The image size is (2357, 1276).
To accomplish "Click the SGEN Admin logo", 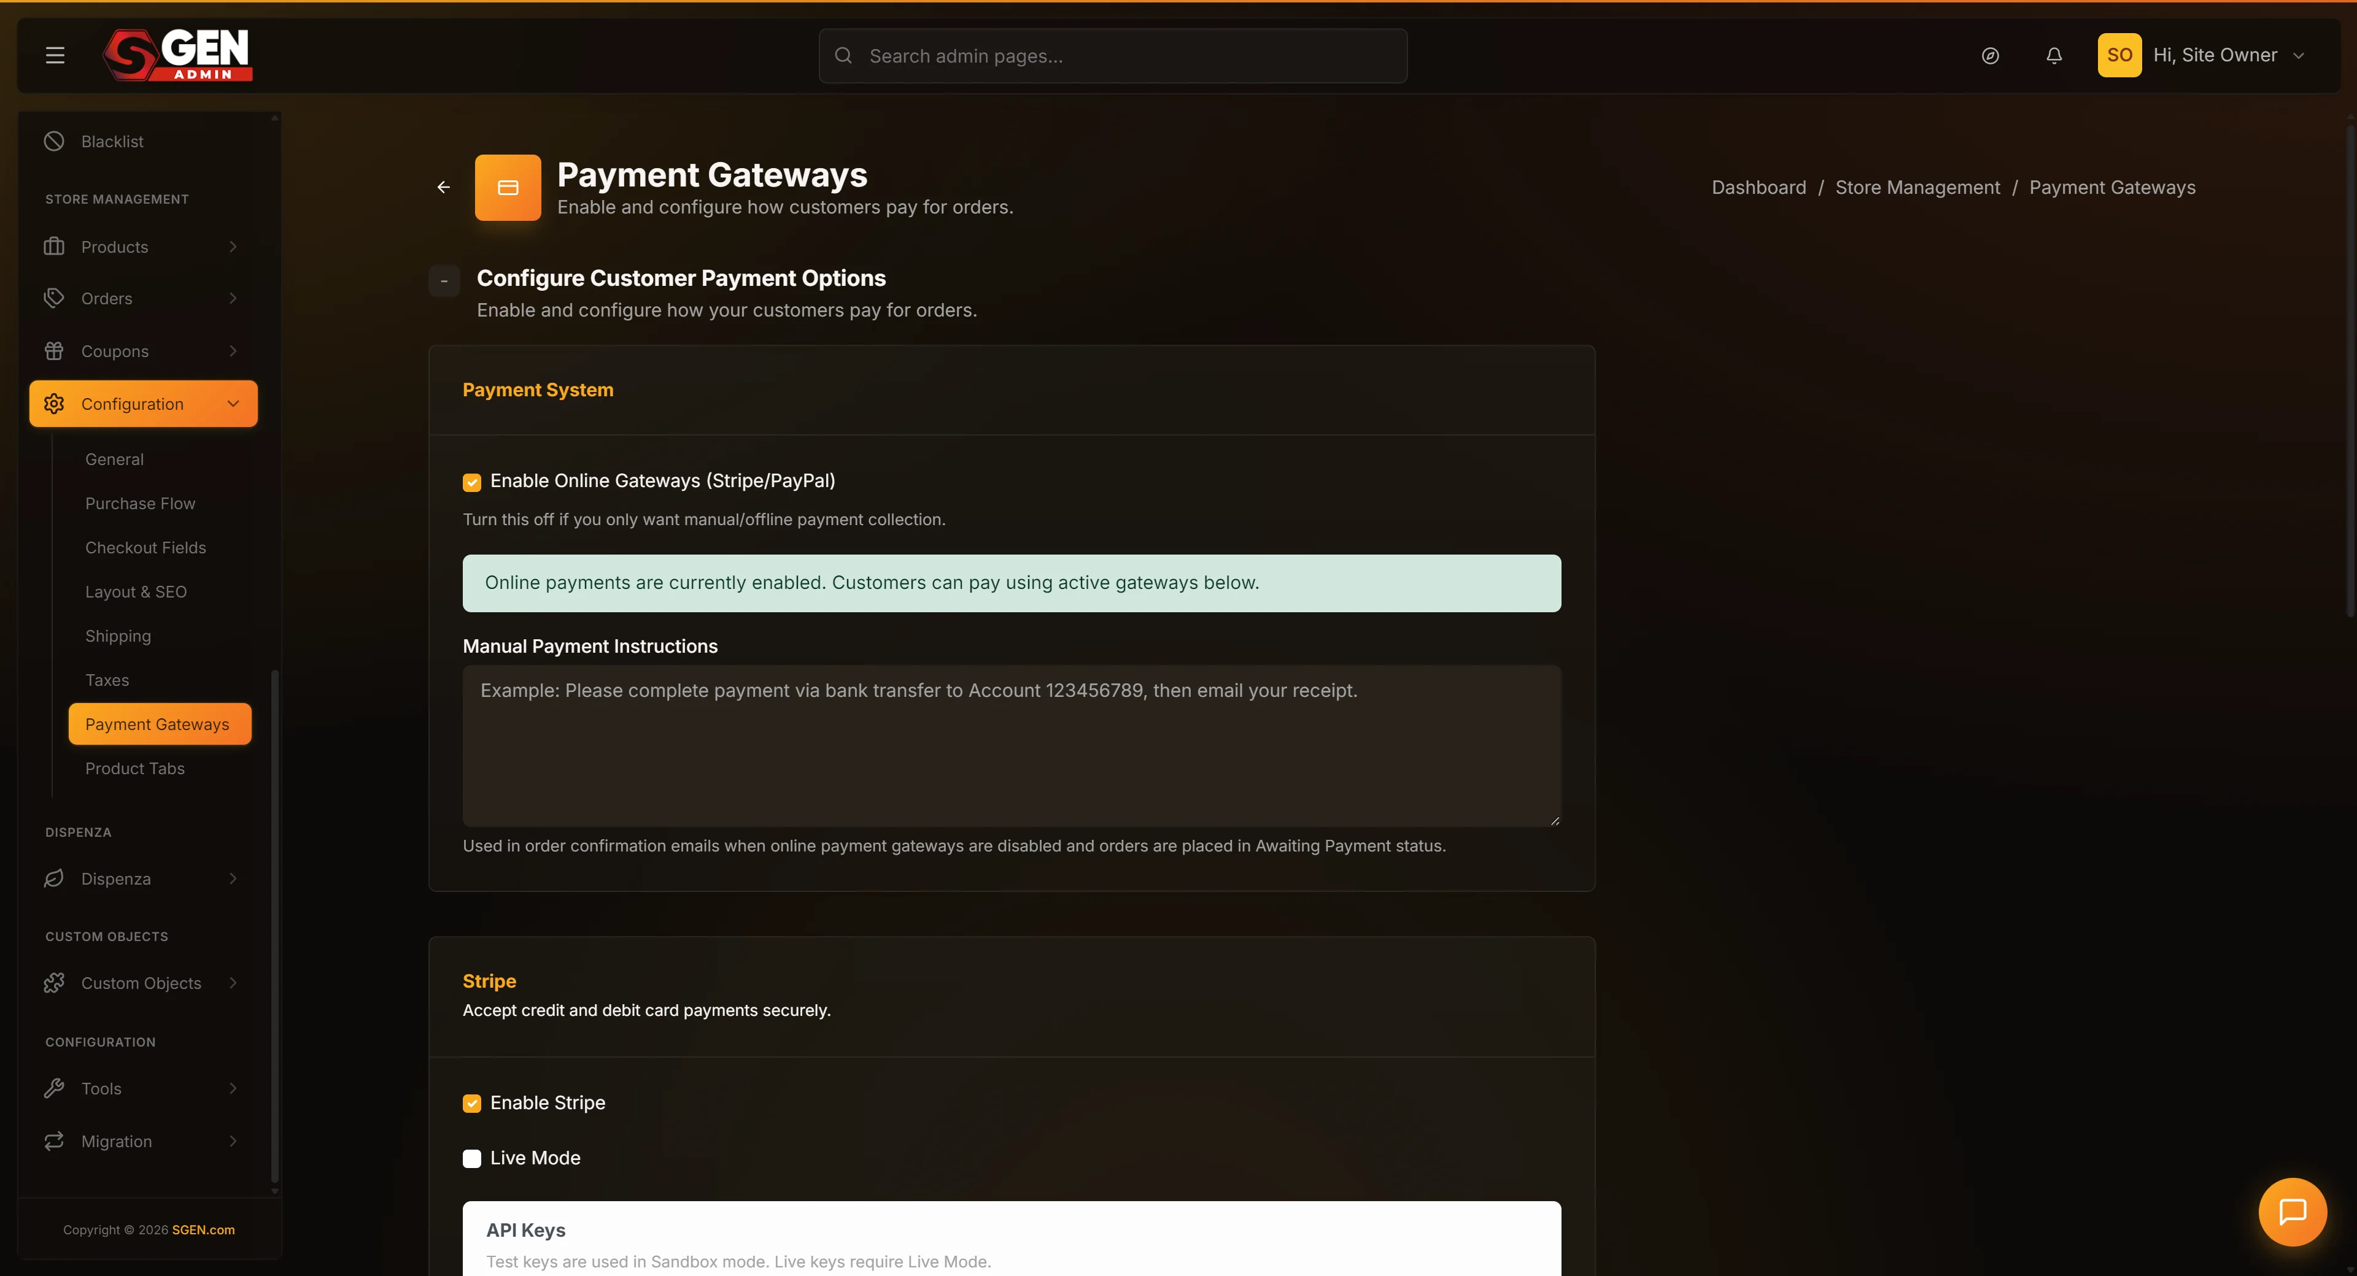I will [177, 55].
